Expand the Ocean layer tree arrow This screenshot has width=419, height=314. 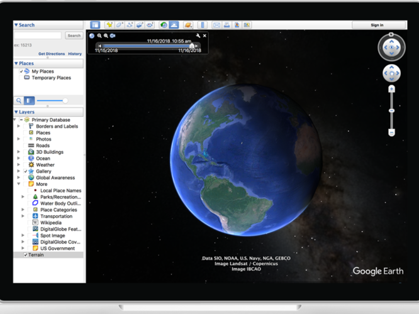click(x=18, y=158)
